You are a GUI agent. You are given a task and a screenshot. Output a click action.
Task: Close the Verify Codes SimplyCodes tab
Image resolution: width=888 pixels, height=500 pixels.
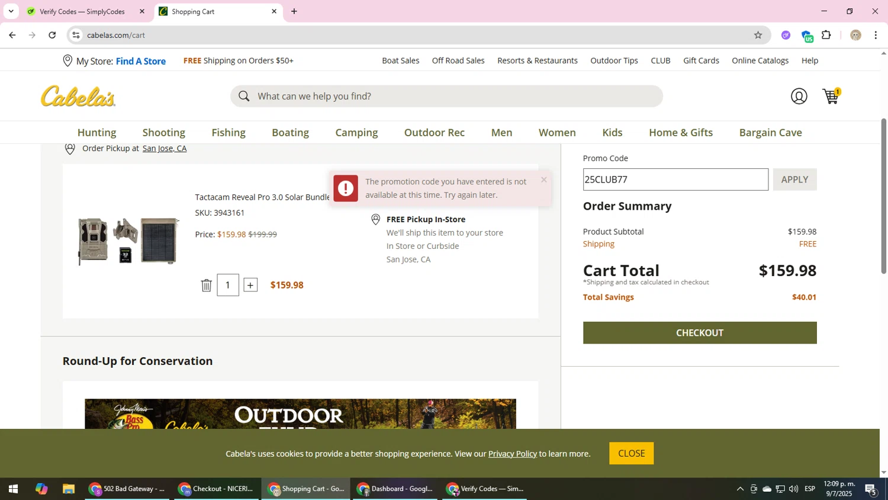click(x=142, y=11)
